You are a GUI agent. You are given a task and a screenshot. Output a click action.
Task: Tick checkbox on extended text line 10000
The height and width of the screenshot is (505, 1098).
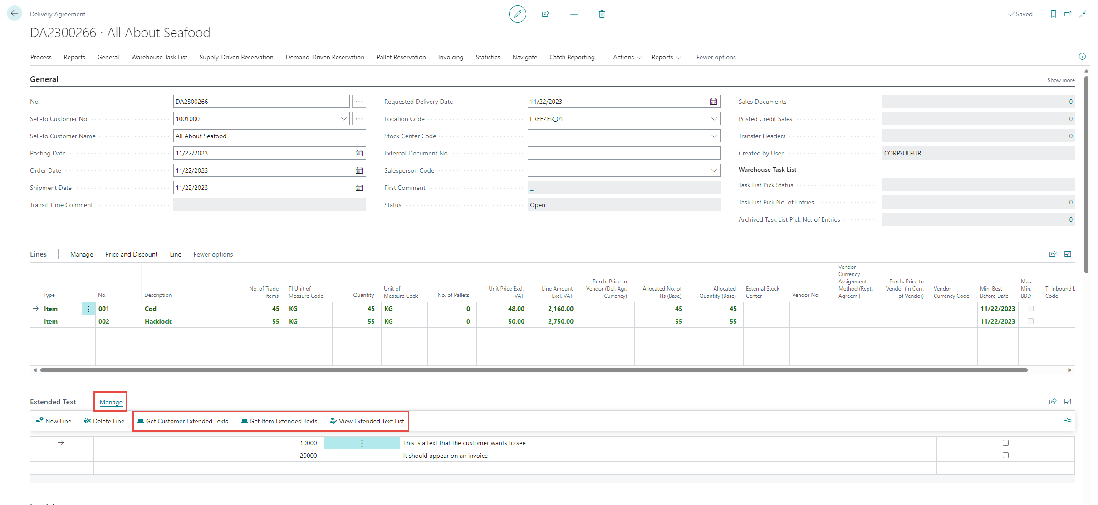coord(1005,442)
